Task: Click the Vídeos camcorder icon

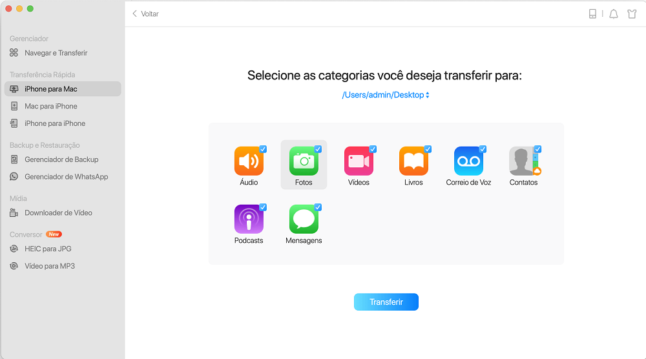Action: pyautogui.click(x=359, y=161)
